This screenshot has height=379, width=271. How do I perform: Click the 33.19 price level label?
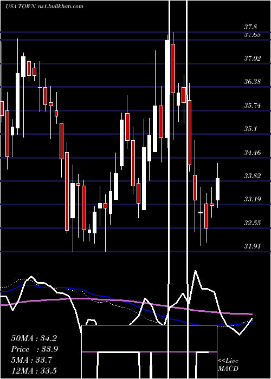tap(252, 199)
